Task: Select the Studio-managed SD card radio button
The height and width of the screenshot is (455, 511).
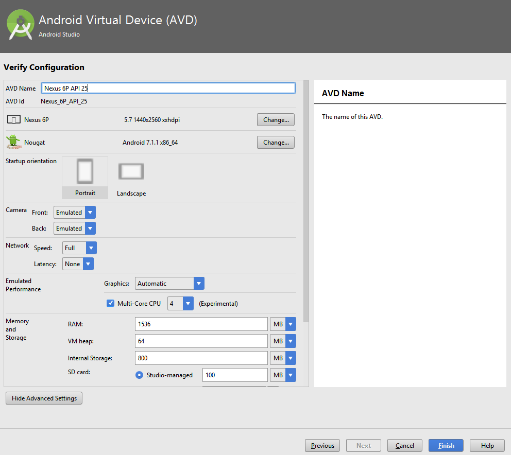Action: tap(139, 375)
